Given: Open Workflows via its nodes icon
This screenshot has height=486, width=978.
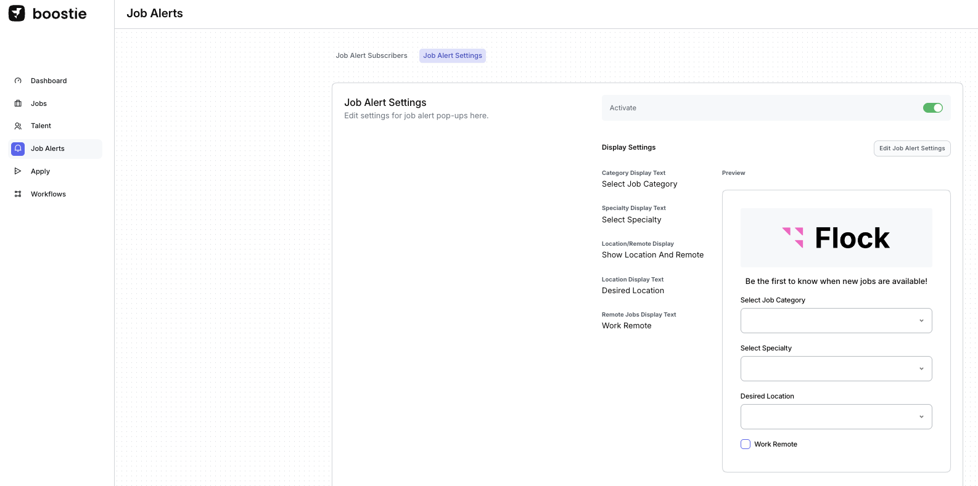Looking at the screenshot, I should pyautogui.click(x=18, y=194).
